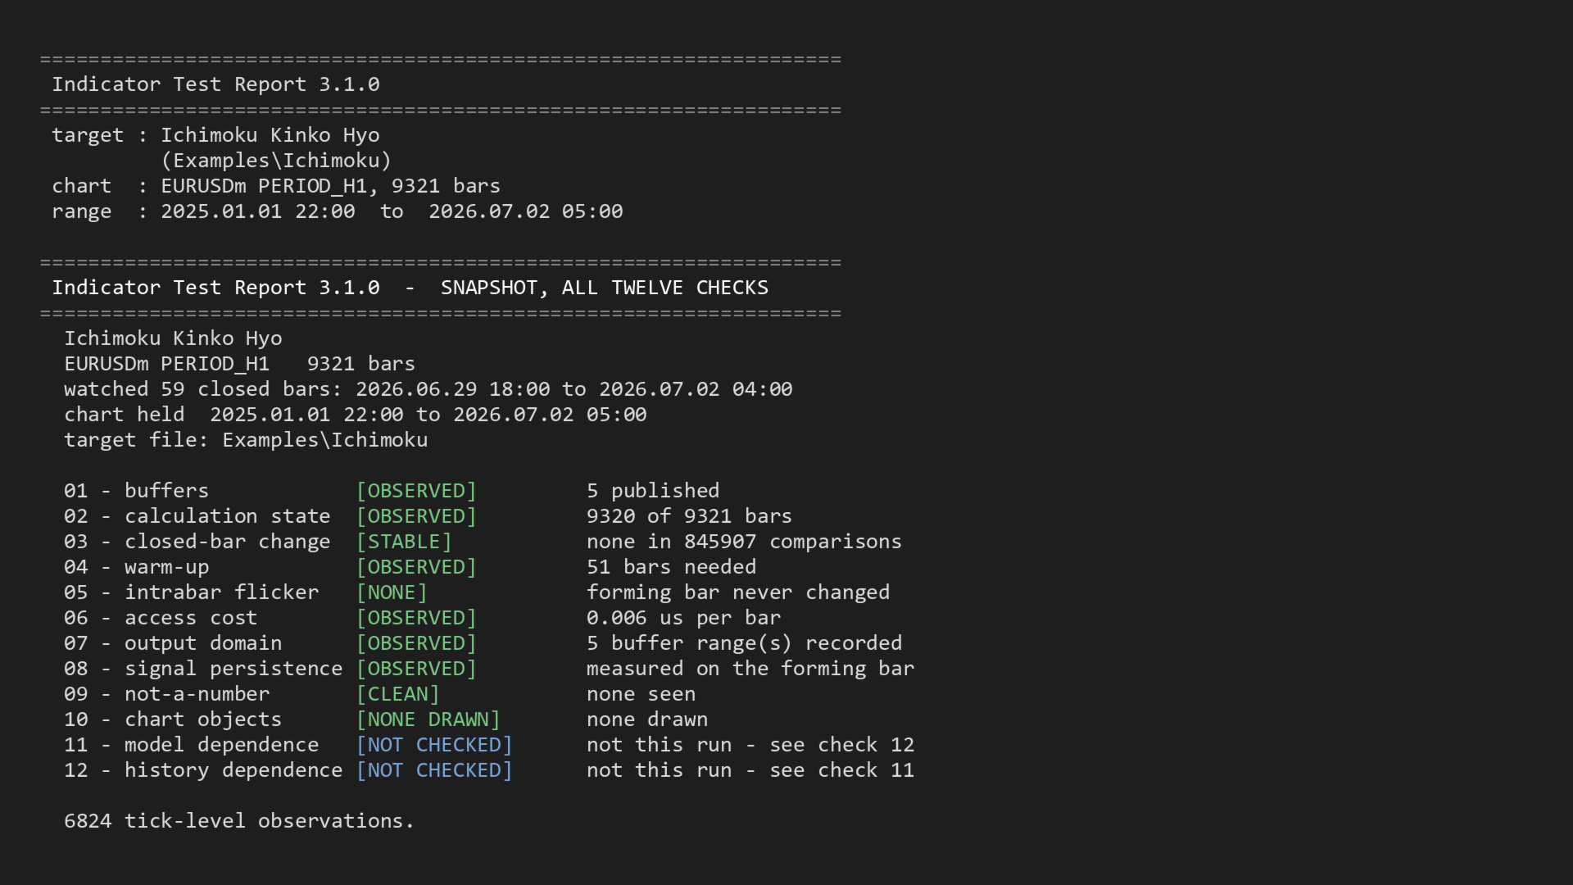1573x885 pixels.
Task: Click the [STABLE] status for closed-bar change
Action: click(x=404, y=542)
